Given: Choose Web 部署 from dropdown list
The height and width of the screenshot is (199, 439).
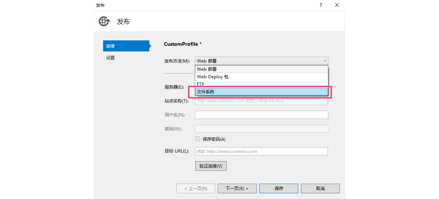Looking at the screenshot, I should 261,69.
